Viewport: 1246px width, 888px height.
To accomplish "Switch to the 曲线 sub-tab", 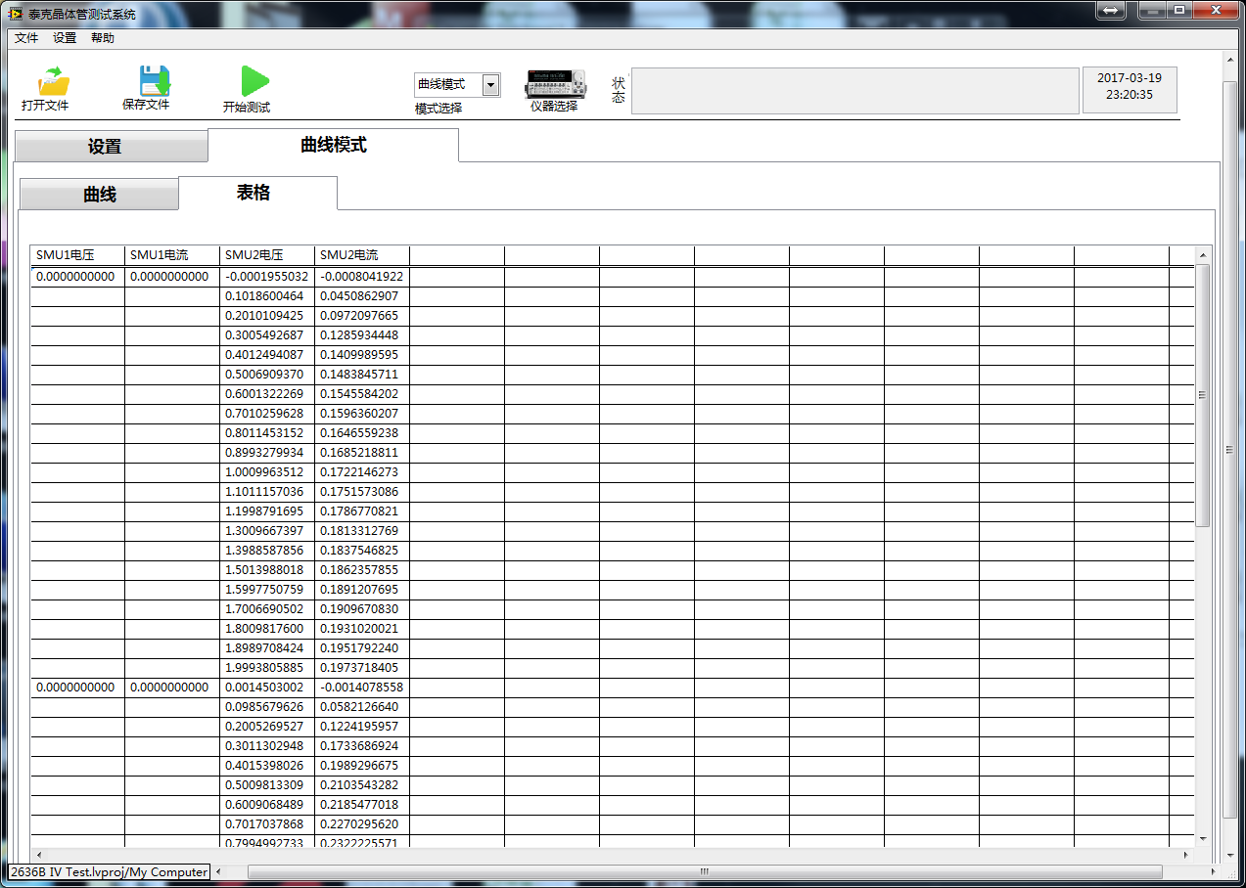I will tap(100, 195).
